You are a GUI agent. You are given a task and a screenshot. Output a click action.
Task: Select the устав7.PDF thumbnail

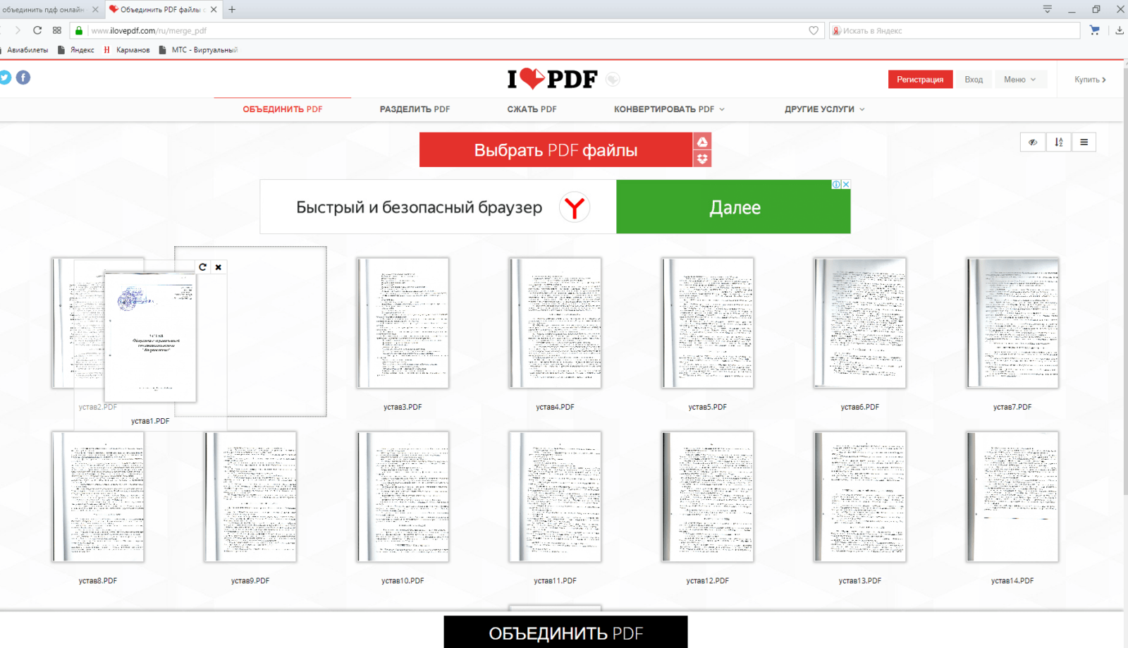point(1012,323)
